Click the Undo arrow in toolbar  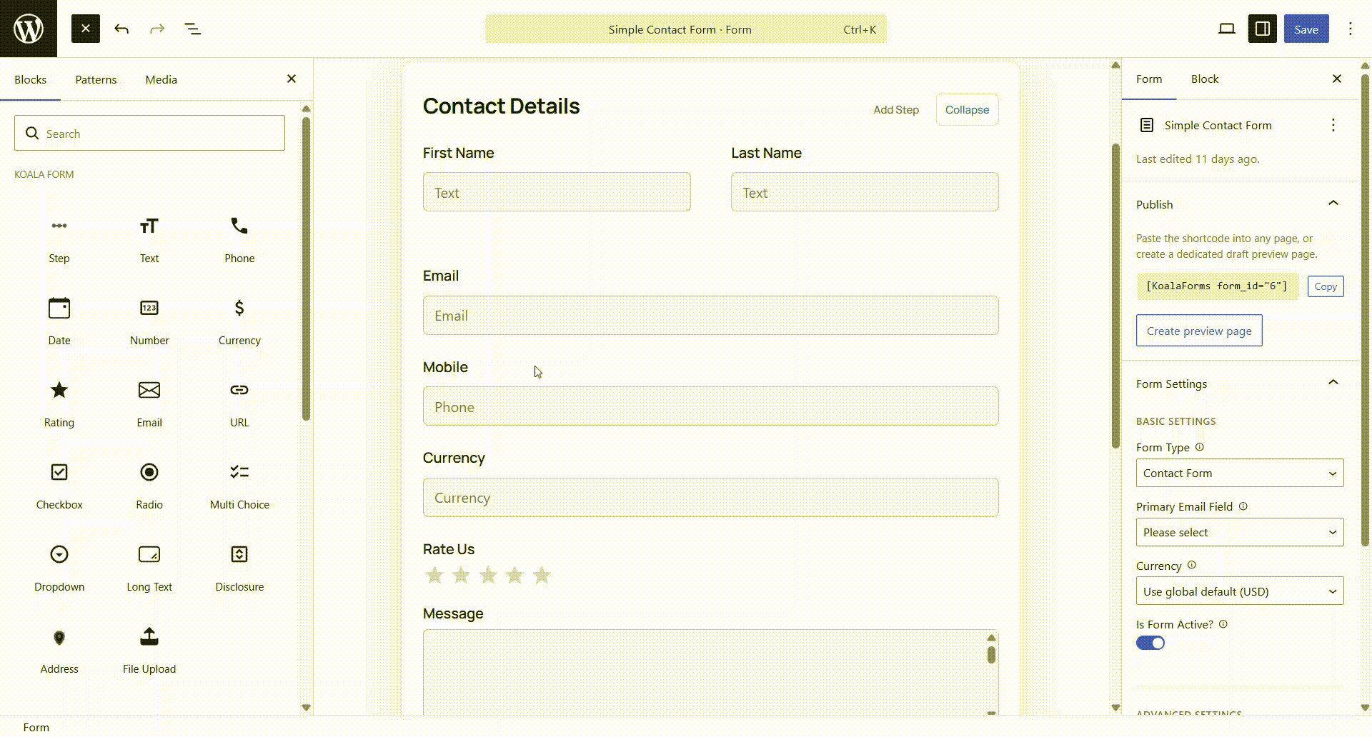(x=121, y=29)
